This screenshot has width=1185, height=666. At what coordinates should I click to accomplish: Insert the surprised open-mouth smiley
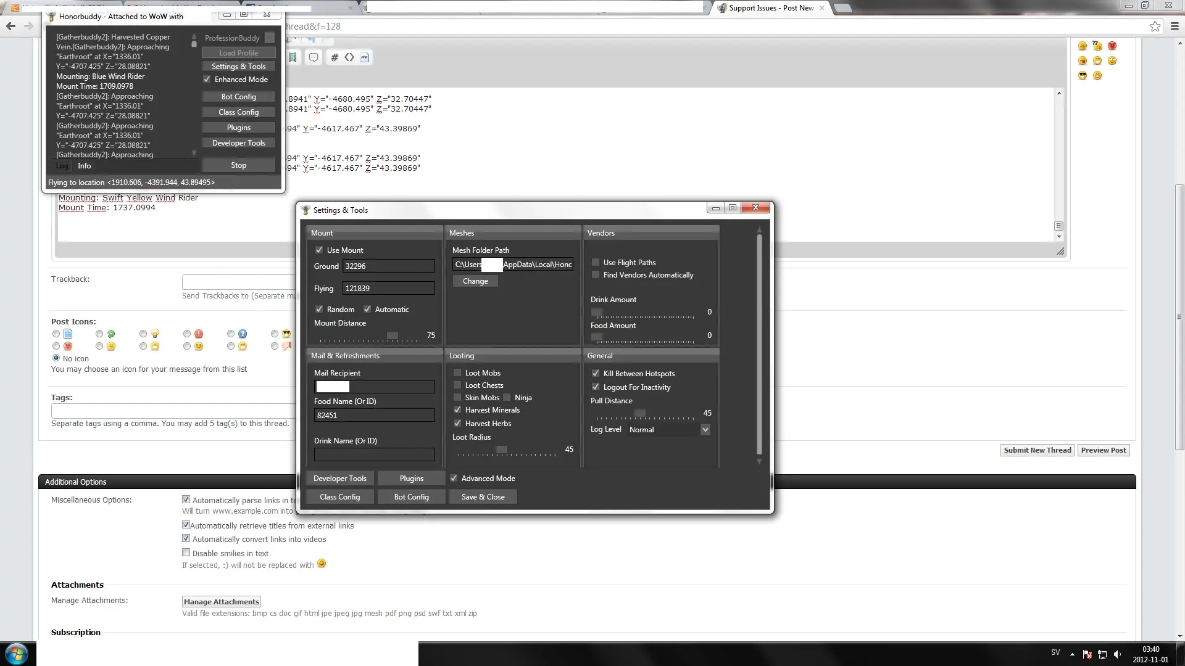click(x=1097, y=75)
